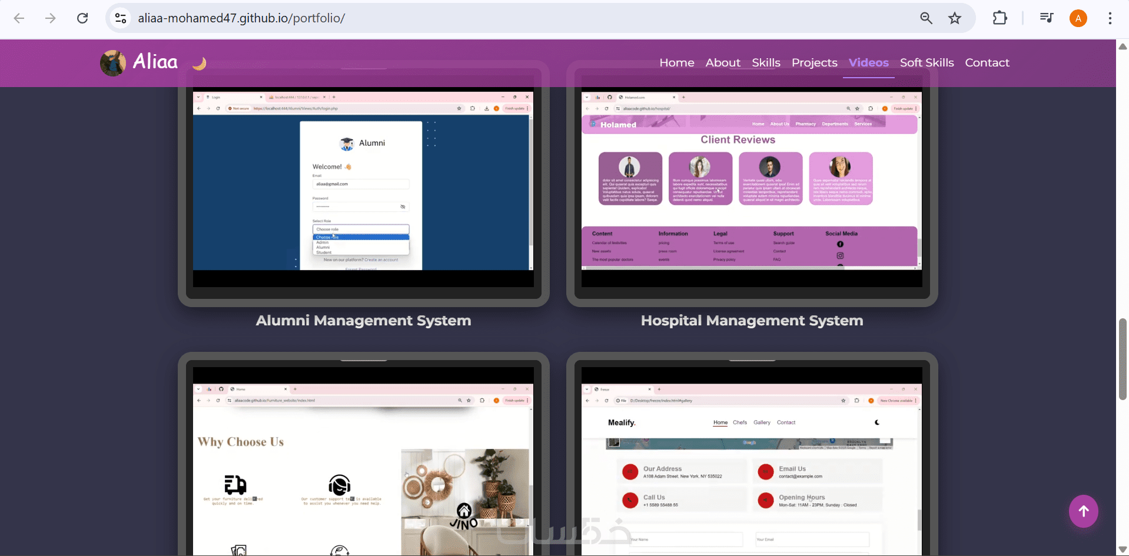
Task: Play the Hospital Management System video
Action: coord(752,181)
